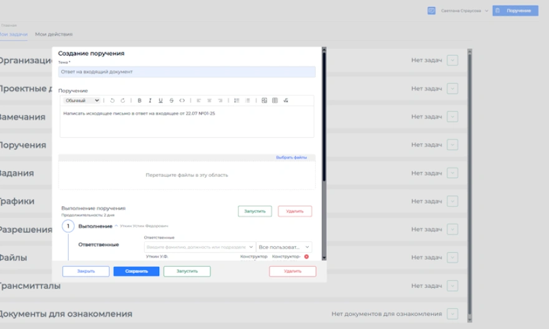
Task: Open the Выбрать файлы link
Action: point(291,158)
